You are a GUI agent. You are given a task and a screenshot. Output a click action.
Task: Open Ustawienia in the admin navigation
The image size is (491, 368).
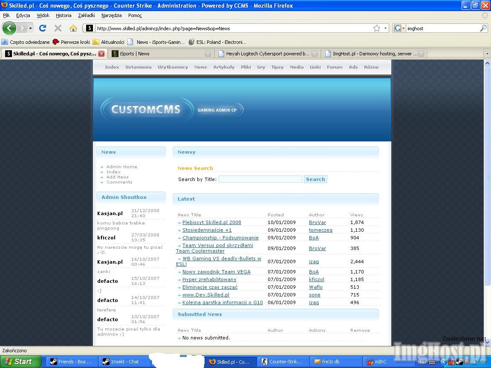pyautogui.click(x=139, y=67)
